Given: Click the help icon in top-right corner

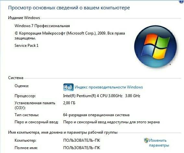Looking at the screenshot, I should pyautogui.click(x=182, y=1).
